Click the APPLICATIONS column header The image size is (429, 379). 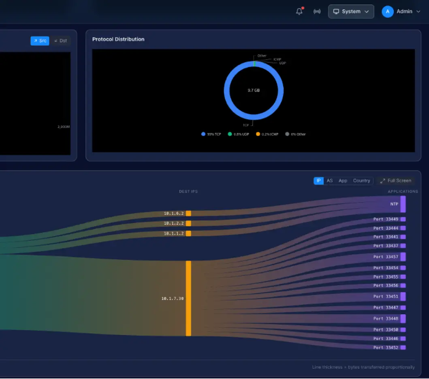pos(403,191)
